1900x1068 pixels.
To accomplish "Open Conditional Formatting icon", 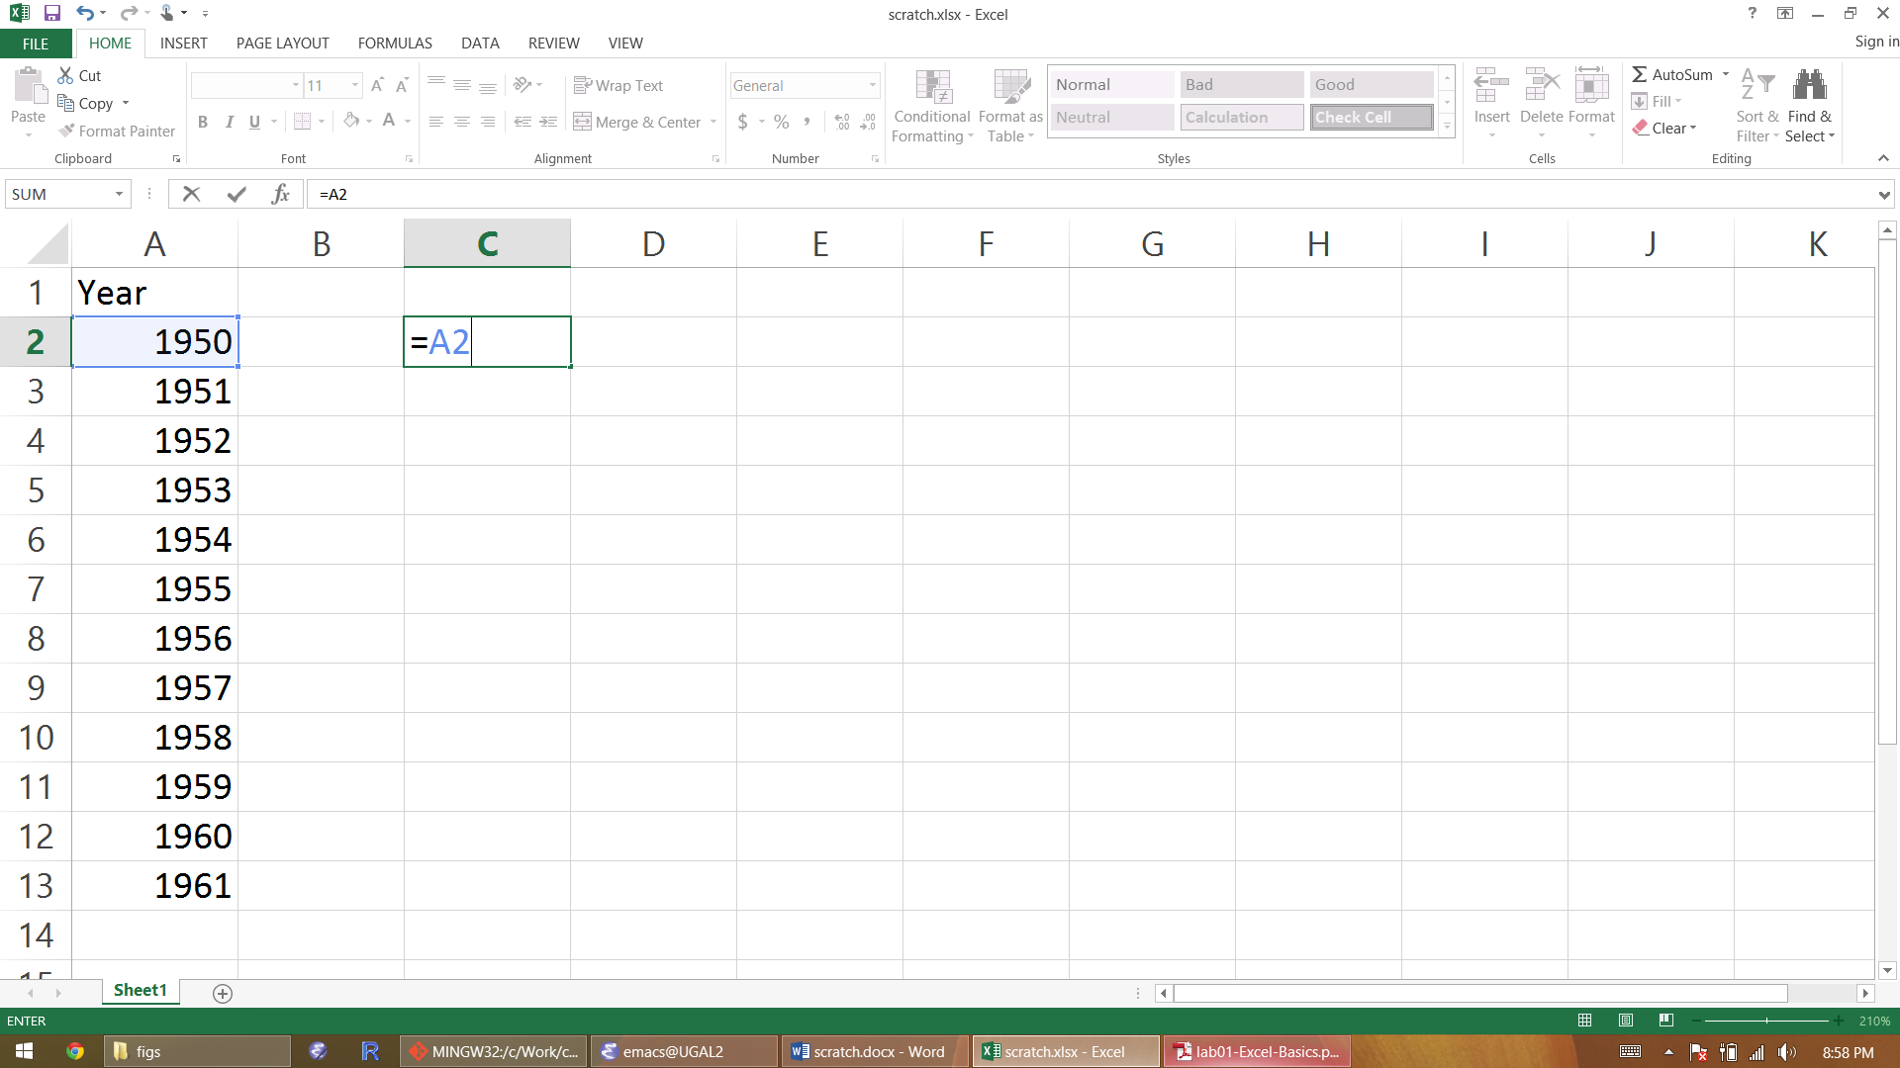I will tap(932, 89).
